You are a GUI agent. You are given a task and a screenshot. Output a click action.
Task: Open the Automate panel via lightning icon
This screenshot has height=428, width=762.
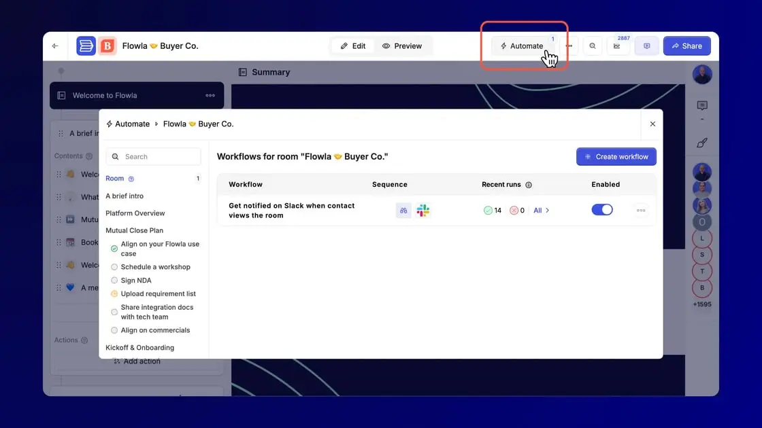(x=522, y=46)
